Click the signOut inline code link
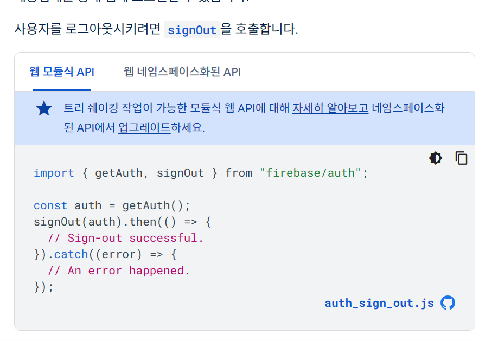 click(192, 30)
